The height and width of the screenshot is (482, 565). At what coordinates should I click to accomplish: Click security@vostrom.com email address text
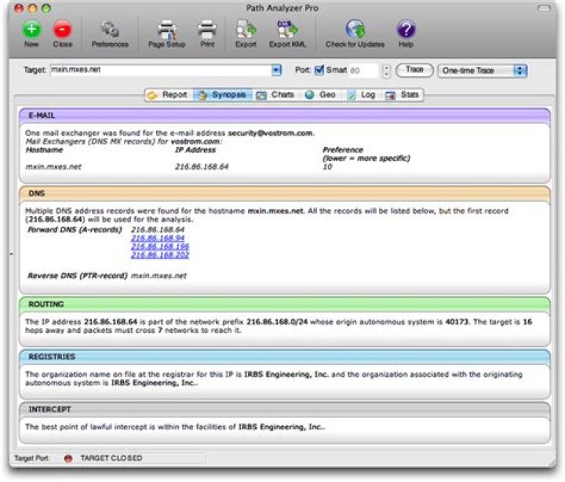(270, 133)
